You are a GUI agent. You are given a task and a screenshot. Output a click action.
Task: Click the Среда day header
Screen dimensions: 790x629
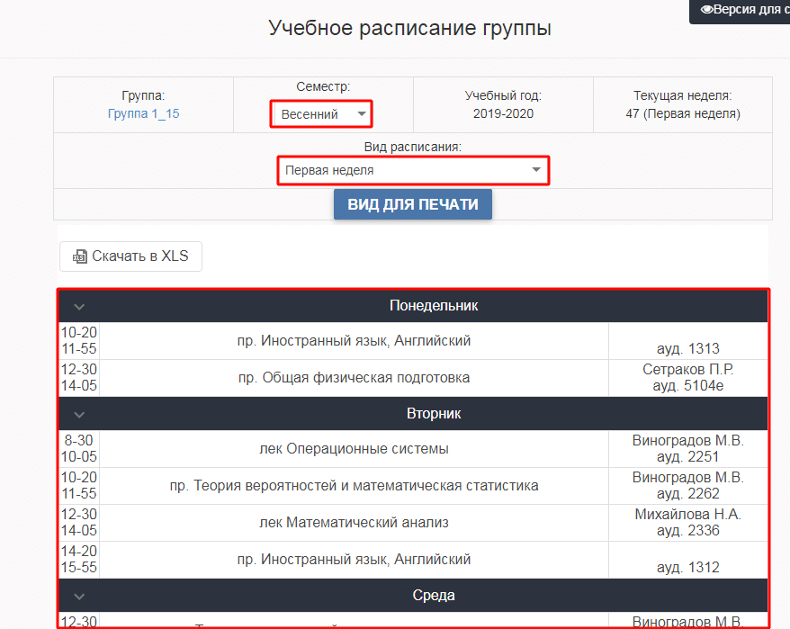coord(433,596)
